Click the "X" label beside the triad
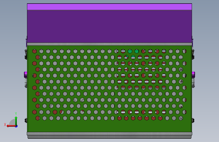Viewport: 219px width, 142px height. point(5,125)
